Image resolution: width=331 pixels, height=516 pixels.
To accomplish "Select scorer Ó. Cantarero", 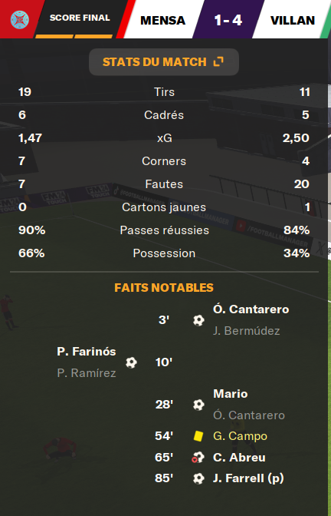I will coord(251,309).
